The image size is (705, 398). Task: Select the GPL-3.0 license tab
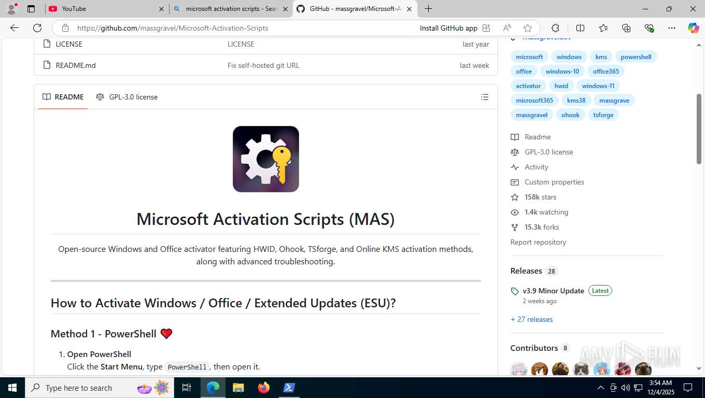(127, 97)
